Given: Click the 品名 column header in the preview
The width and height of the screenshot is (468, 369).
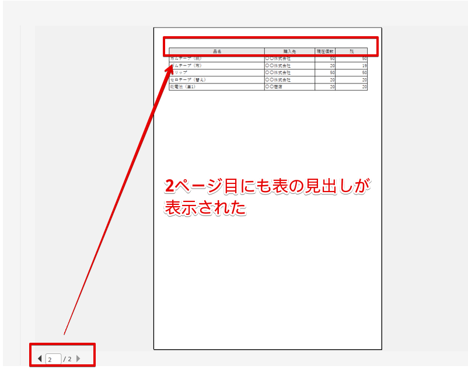Looking at the screenshot, I should click(217, 51).
